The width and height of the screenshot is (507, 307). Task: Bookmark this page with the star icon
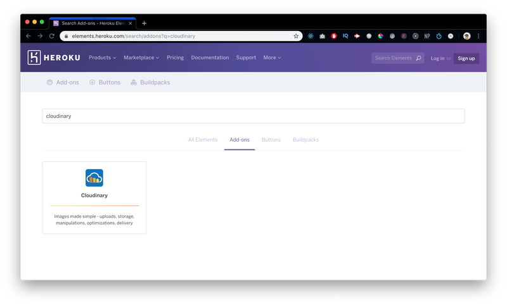[x=296, y=36]
